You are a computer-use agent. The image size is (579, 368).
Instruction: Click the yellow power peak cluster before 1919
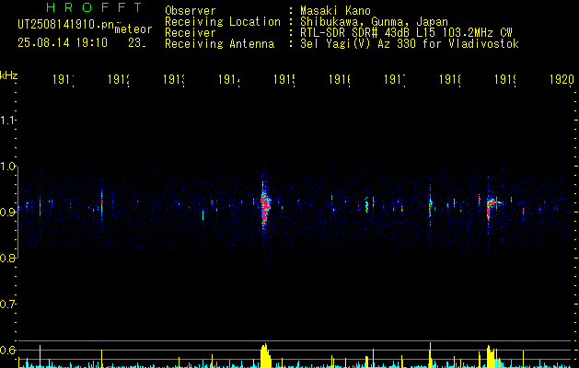[x=492, y=357]
